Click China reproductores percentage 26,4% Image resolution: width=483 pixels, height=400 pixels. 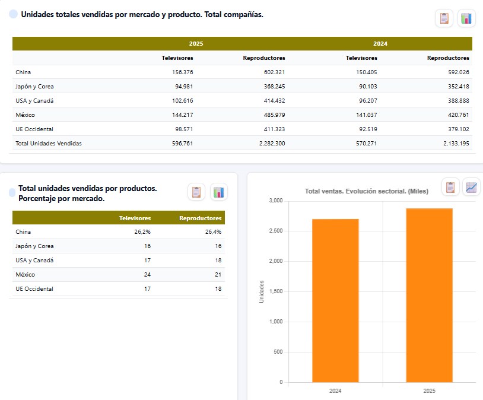[x=213, y=231]
